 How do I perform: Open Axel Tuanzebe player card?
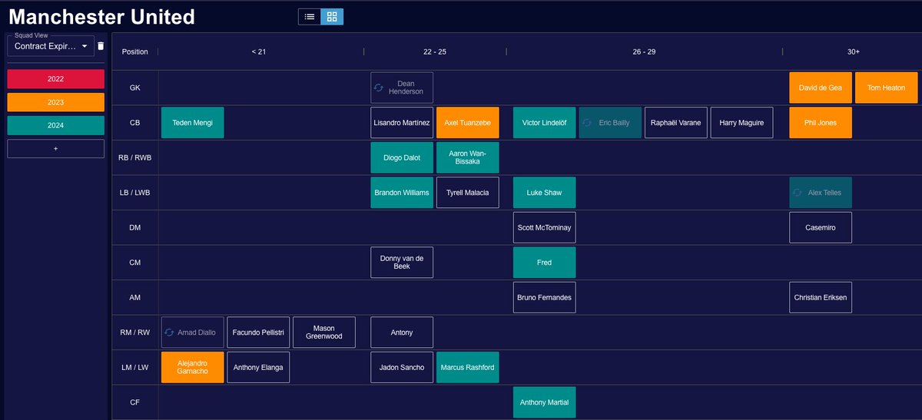[x=467, y=123]
